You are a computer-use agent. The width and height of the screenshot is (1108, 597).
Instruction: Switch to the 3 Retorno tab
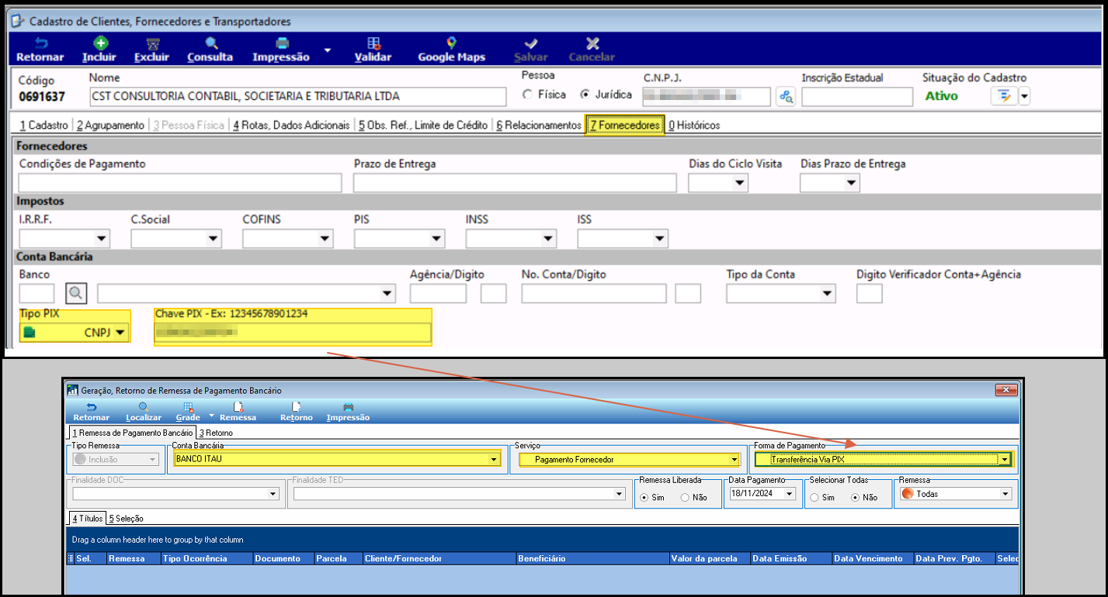[216, 433]
